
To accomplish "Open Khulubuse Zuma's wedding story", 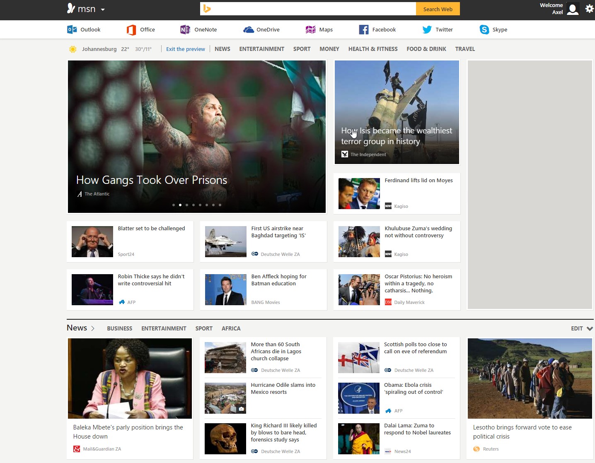I will [x=418, y=232].
